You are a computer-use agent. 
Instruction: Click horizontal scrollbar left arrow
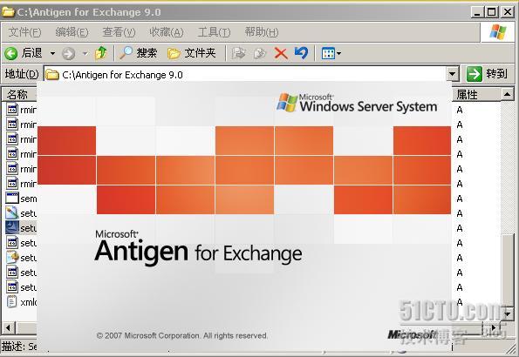[x=8, y=328]
